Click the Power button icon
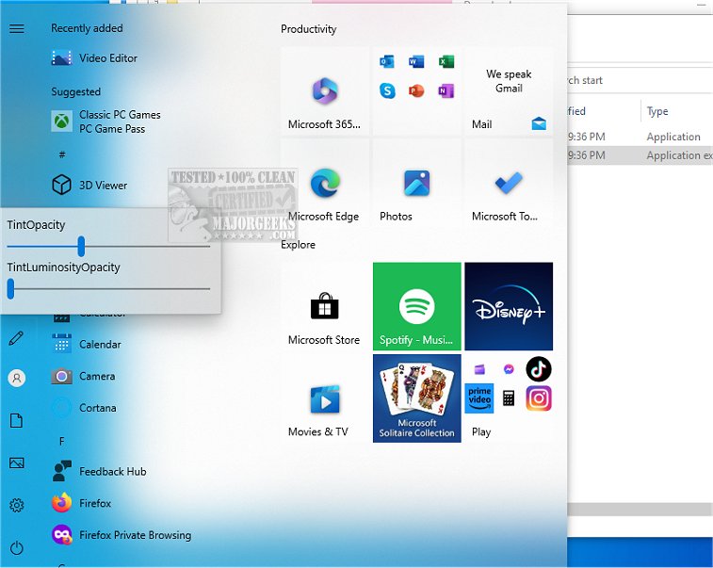This screenshot has width=713, height=568. [x=16, y=547]
